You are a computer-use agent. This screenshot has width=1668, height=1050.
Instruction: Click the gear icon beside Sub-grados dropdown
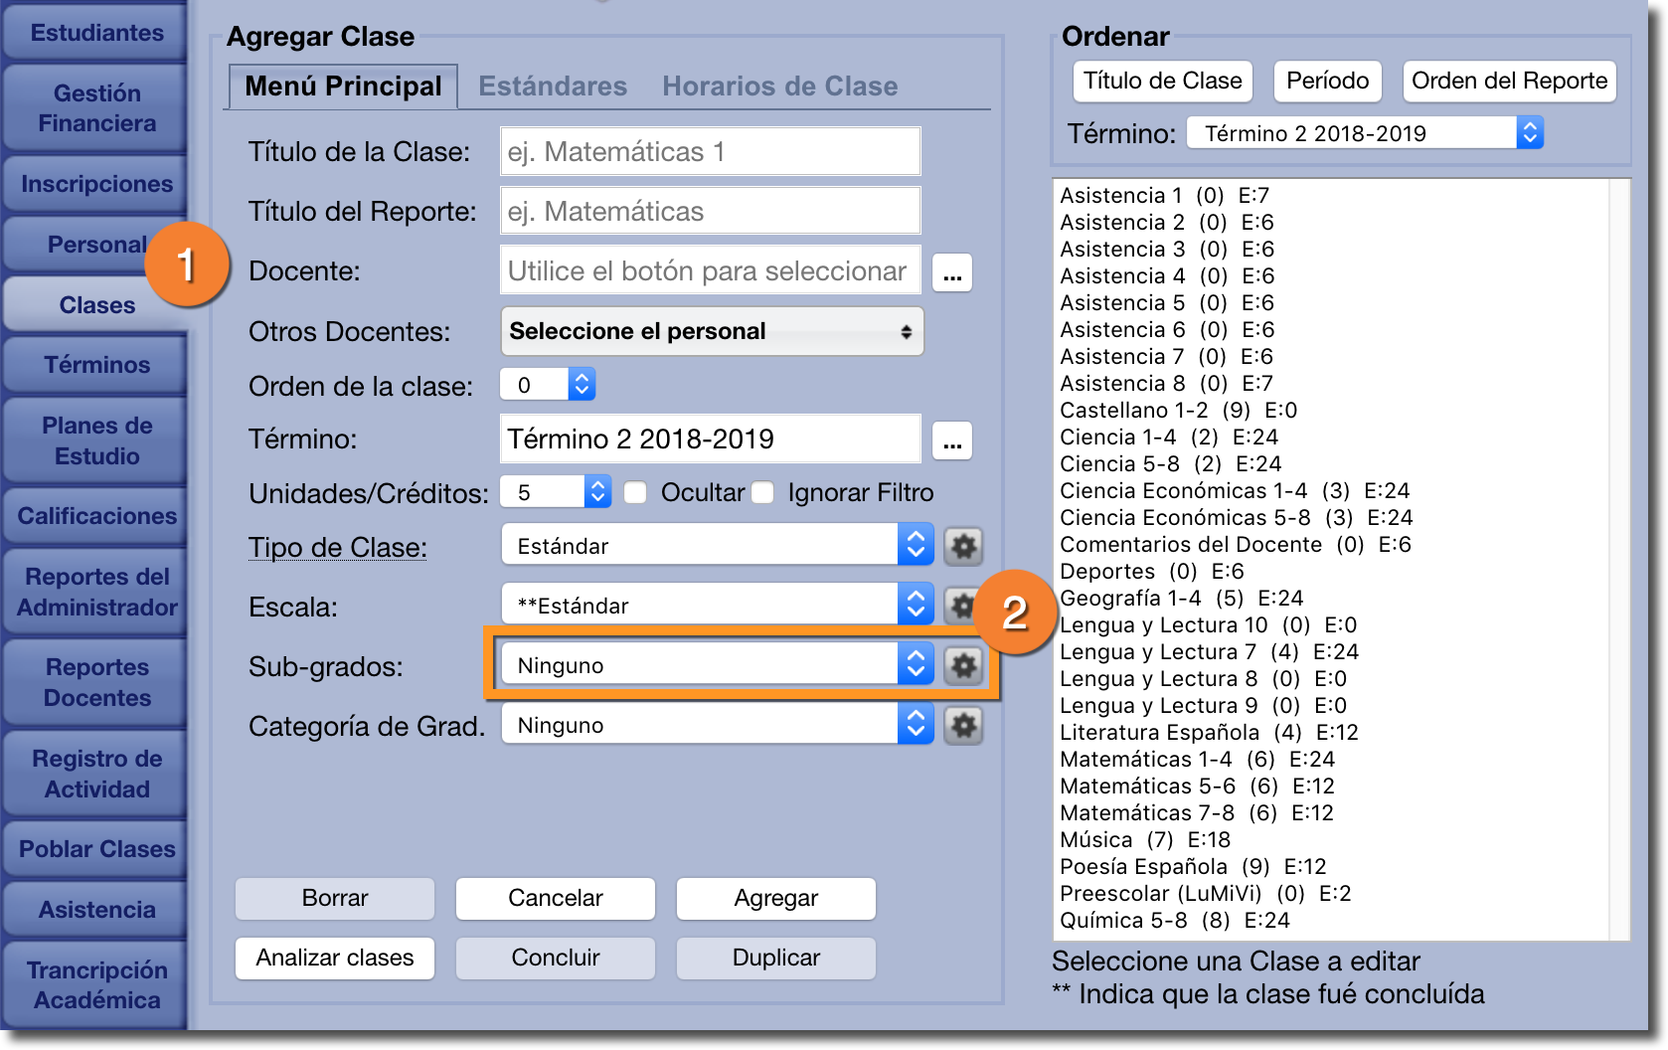pyautogui.click(x=963, y=665)
